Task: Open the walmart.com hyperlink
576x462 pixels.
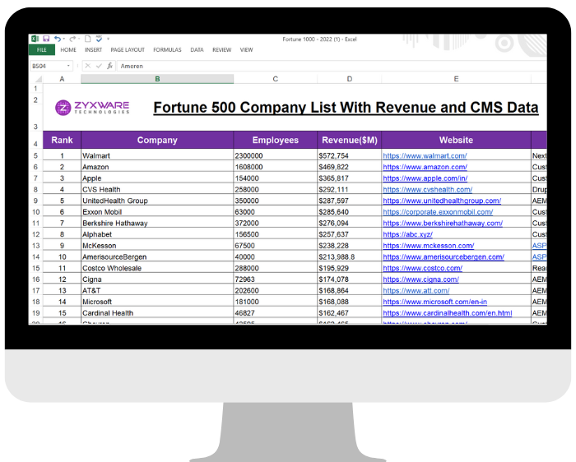Action: point(425,155)
